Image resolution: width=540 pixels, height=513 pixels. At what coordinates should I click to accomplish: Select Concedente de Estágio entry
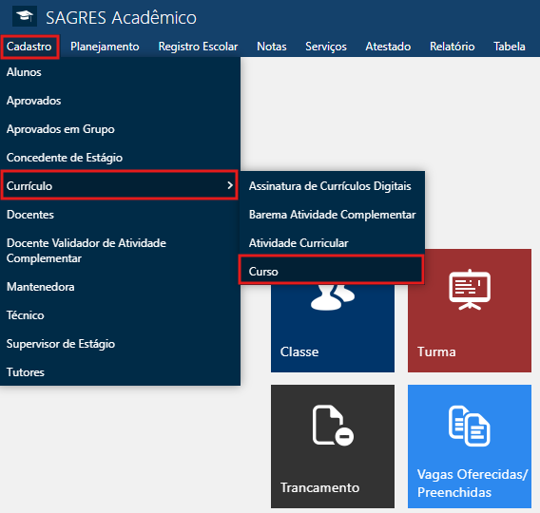click(120, 158)
